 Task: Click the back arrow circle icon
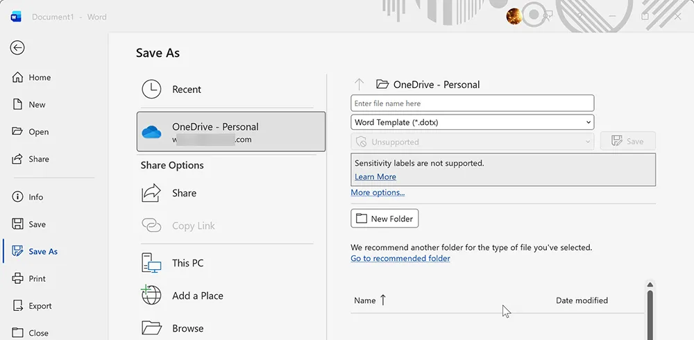(17, 47)
